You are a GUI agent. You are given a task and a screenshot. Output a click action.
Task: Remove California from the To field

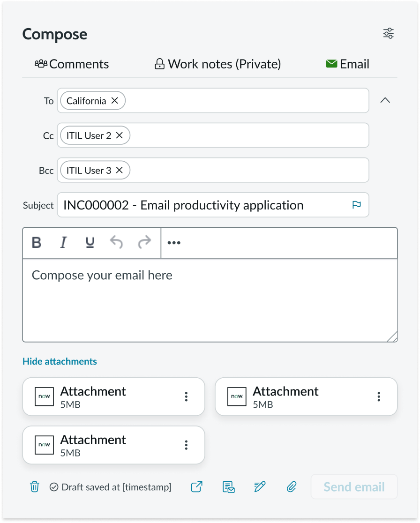click(115, 100)
